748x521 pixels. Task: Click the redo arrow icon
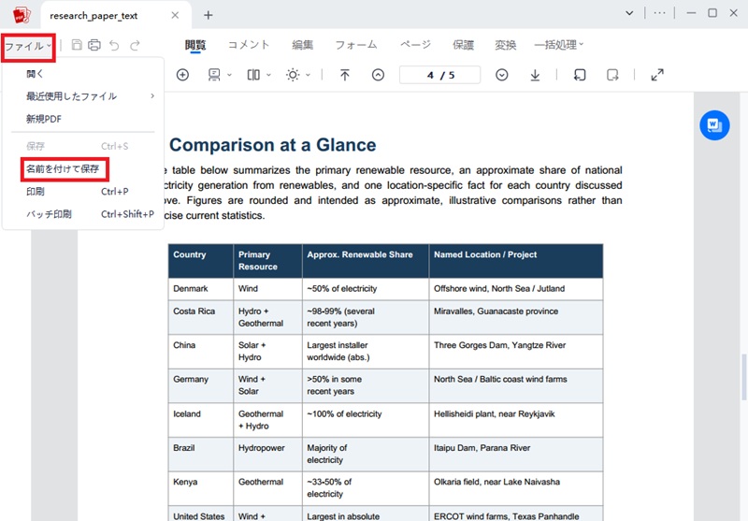pos(135,45)
